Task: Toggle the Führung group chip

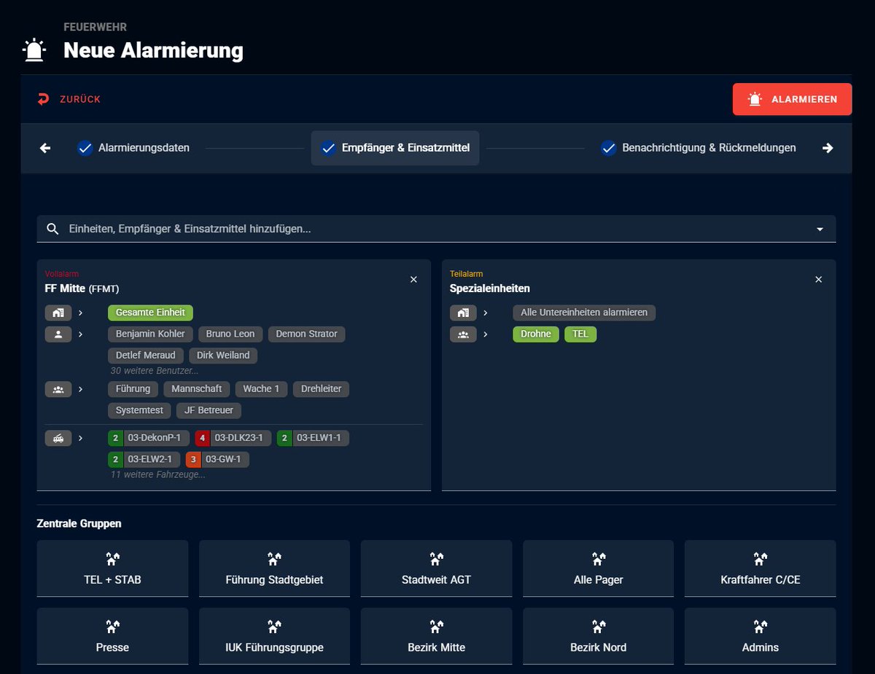Action: [x=133, y=389]
